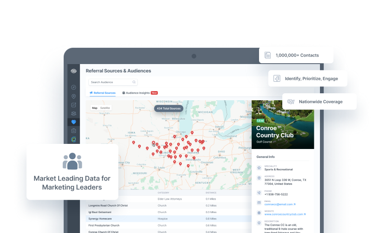Click the Address pin icon in General Info
The height and width of the screenshot is (233, 386).
click(259, 178)
